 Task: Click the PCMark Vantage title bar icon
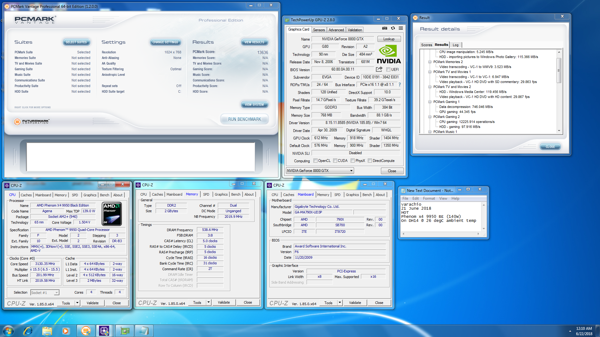[x=7, y=7]
